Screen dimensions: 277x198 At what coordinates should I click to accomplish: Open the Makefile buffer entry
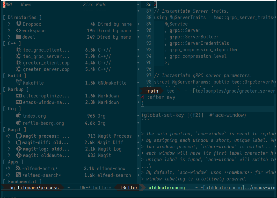(33, 83)
